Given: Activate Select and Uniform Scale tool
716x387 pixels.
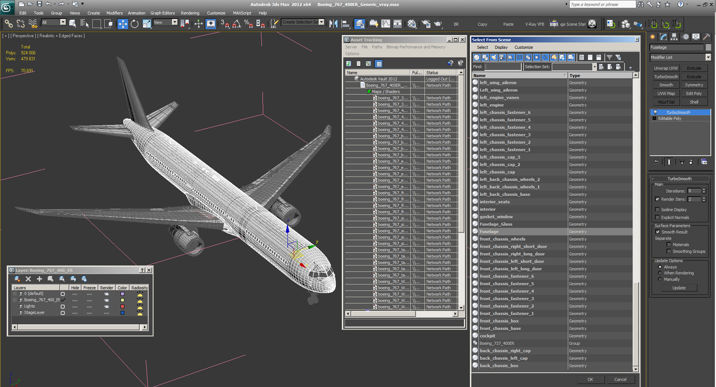Looking at the screenshot, I should point(147,23).
